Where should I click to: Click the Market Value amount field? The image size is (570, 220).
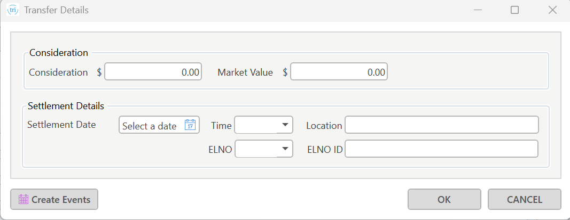point(339,72)
